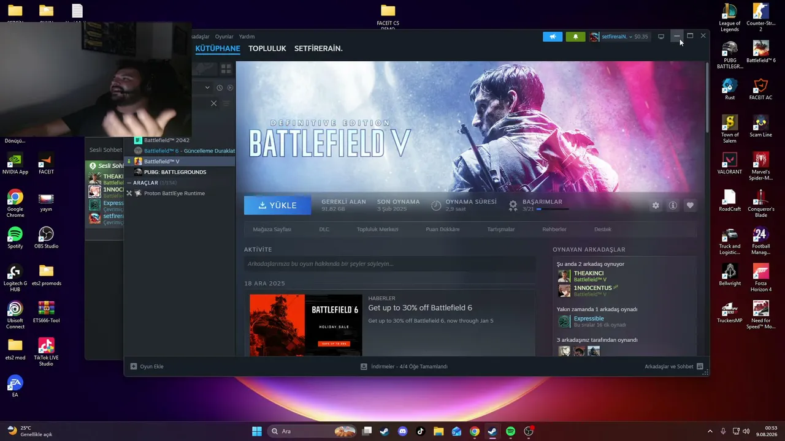The image size is (785, 441).
Task: Expand the library collection dropdown chevron
Action: (x=207, y=88)
